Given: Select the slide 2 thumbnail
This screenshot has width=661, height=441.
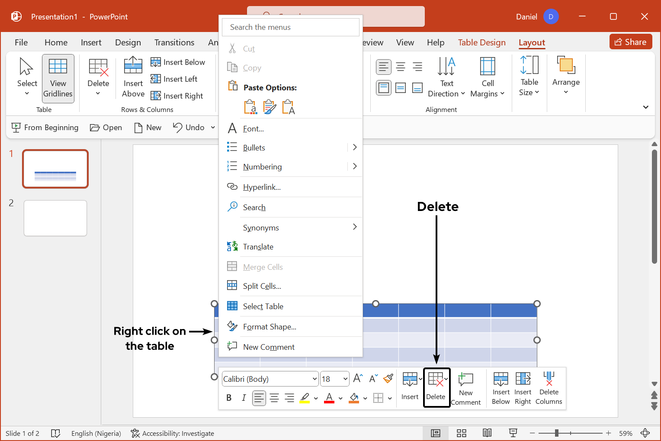Looking at the screenshot, I should point(55,218).
